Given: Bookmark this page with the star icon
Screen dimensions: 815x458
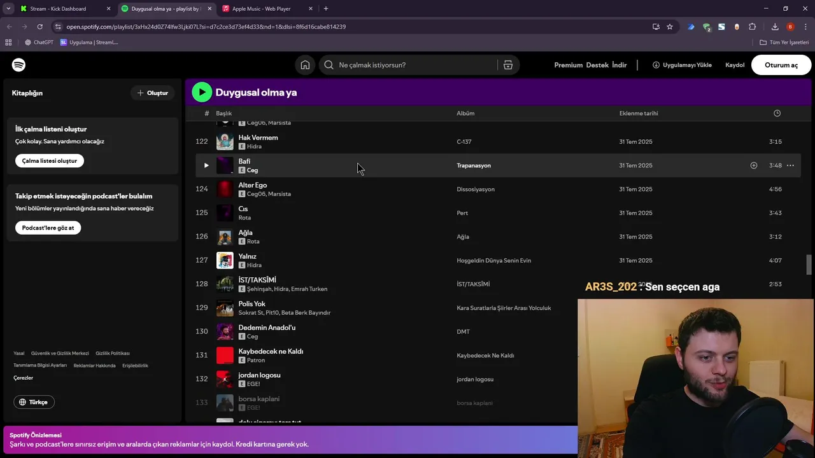Looking at the screenshot, I should click(x=670, y=27).
